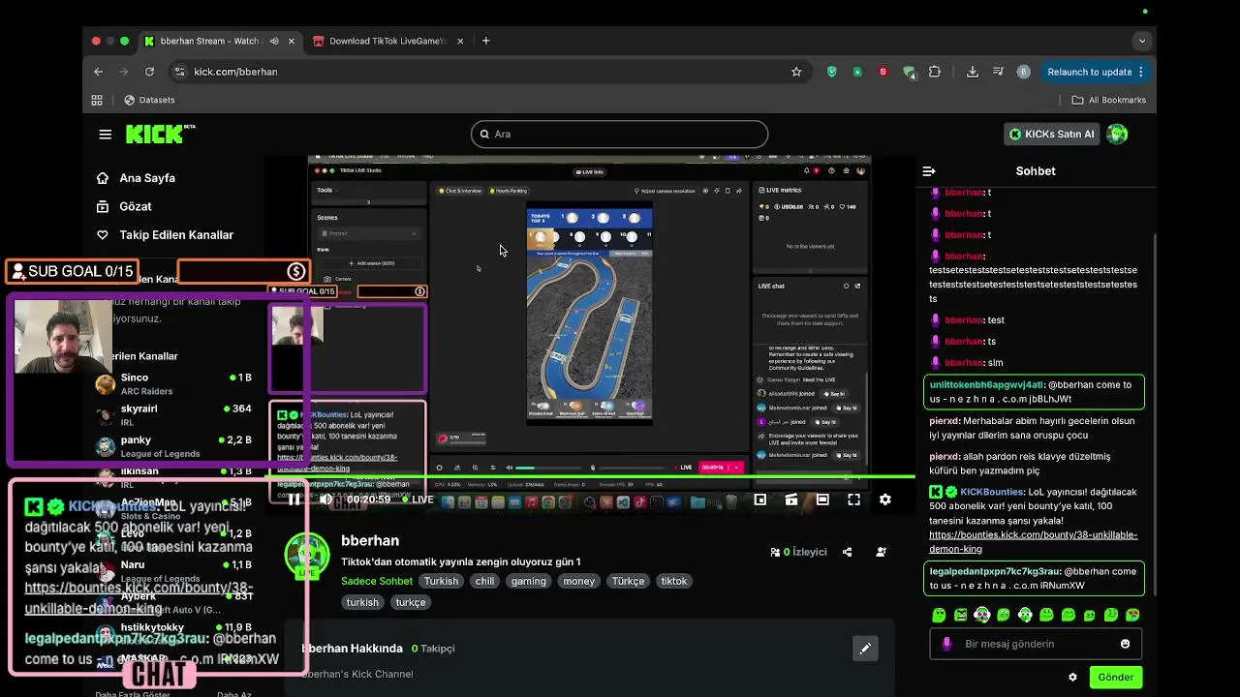Image resolution: width=1240 pixels, height=697 pixels.
Task: View site information icon in the address bar
Action: 179,72
